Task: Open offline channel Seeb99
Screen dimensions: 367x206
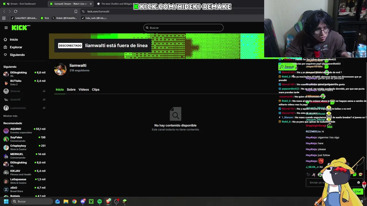Action: pos(24,100)
